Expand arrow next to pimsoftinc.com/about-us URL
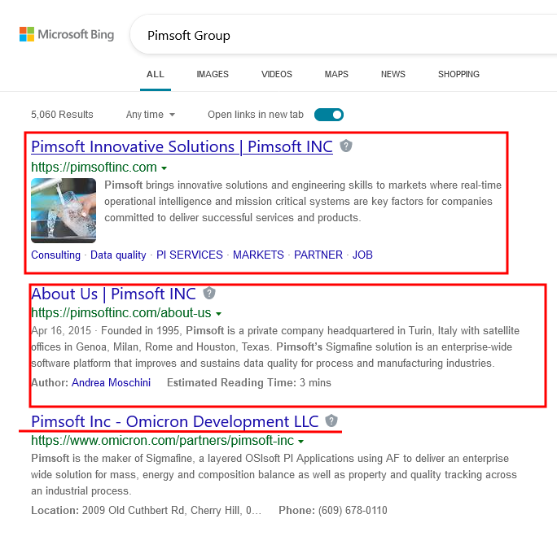The height and width of the screenshot is (536, 557). click(219, 314)
